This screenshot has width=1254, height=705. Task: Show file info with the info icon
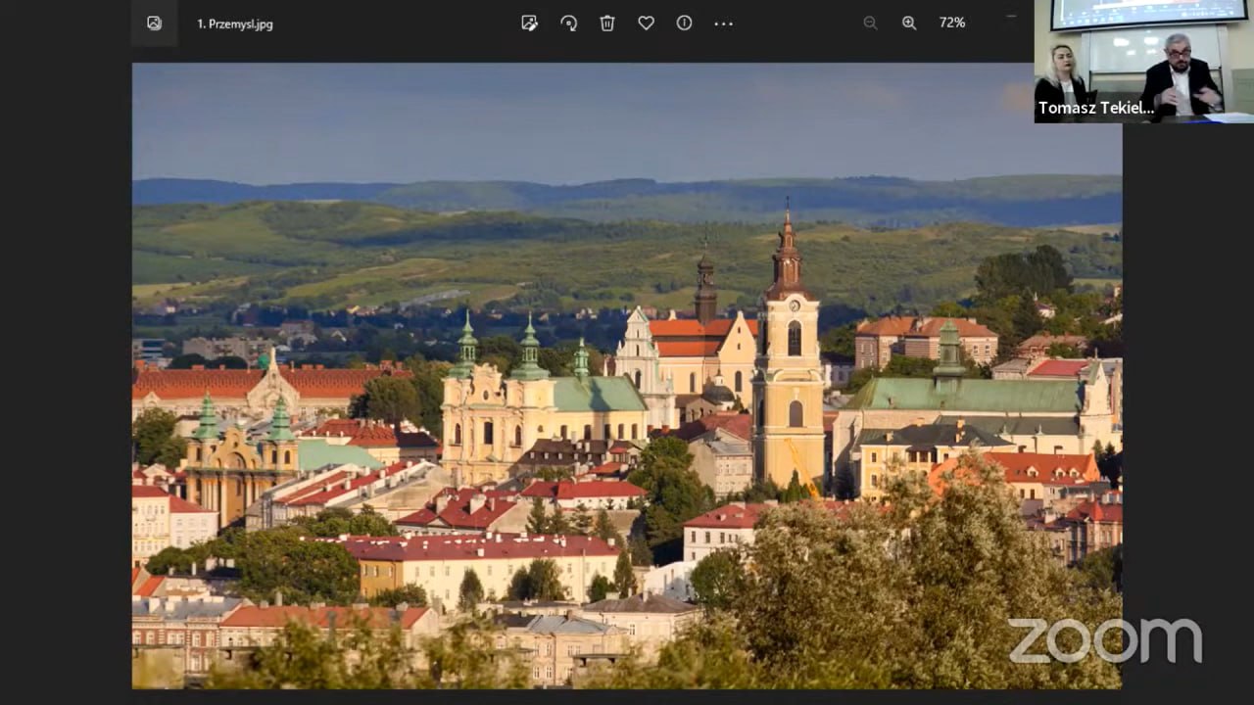(684, 23)
